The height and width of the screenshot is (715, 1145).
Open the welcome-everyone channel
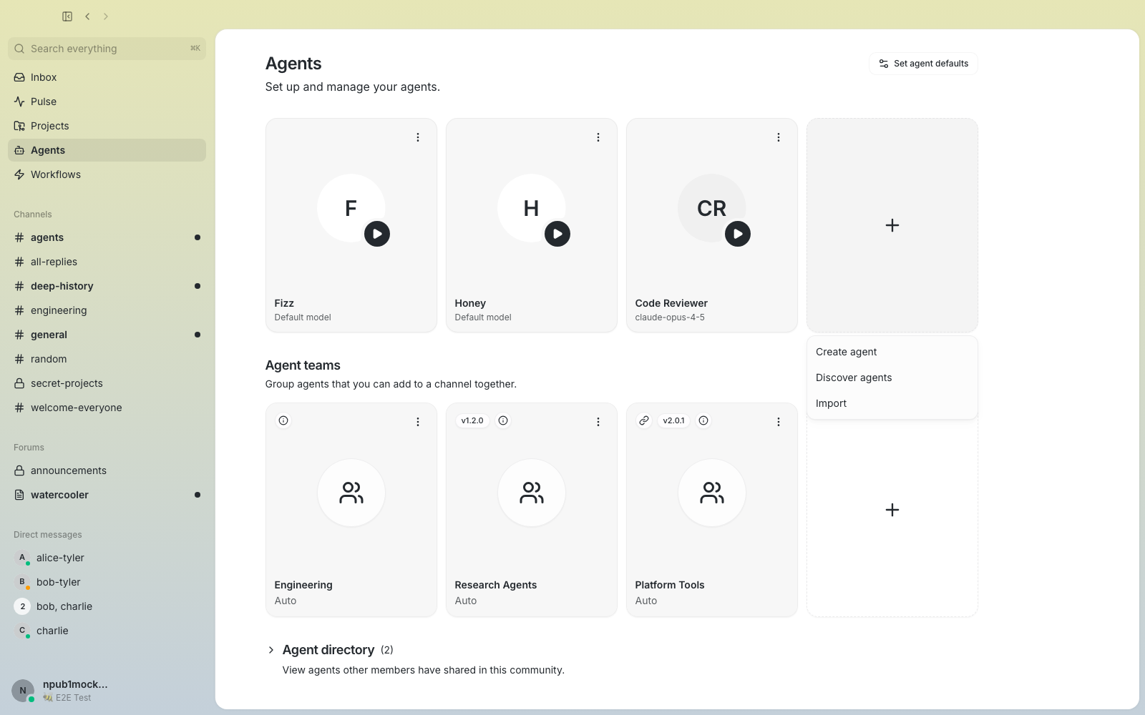[107, 408]
